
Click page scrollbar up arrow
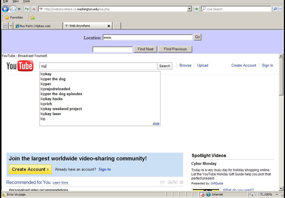[x=281, y=56]
